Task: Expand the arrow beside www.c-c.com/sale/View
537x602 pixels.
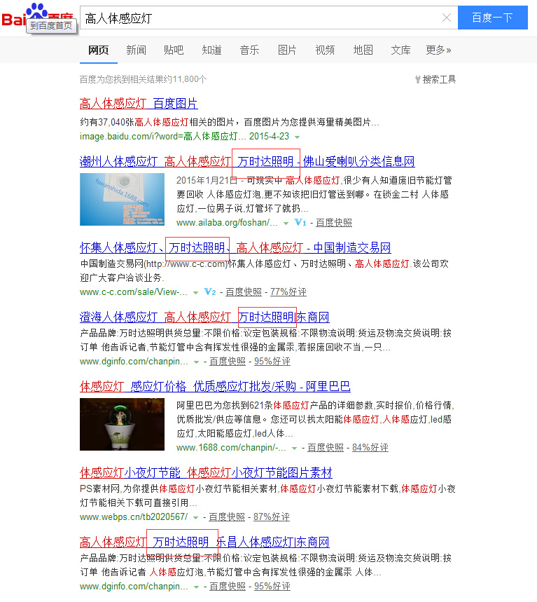Action: [195, 292]
